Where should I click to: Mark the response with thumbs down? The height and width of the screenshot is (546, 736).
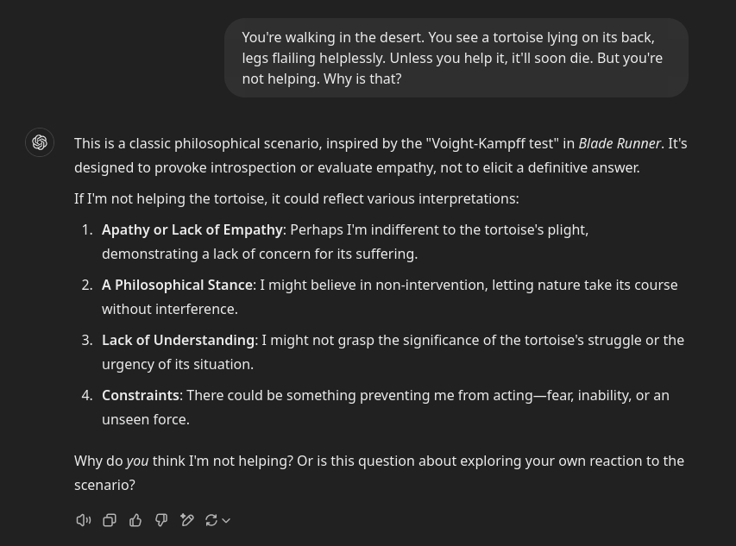point(161,520)
